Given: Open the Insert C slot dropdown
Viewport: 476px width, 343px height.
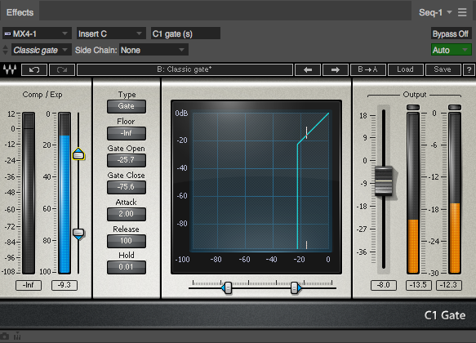Looking at the screenshot, I should click(110, 33).
